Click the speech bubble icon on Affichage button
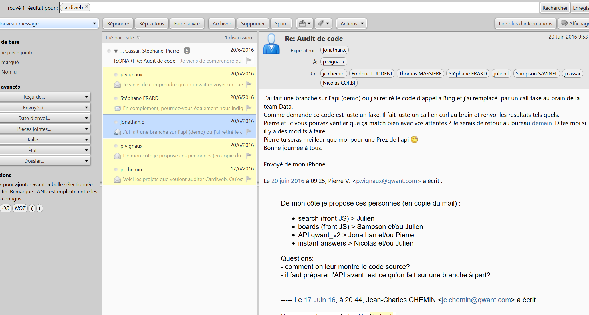This screenshot has width=589, height=315. coord(564,23)
